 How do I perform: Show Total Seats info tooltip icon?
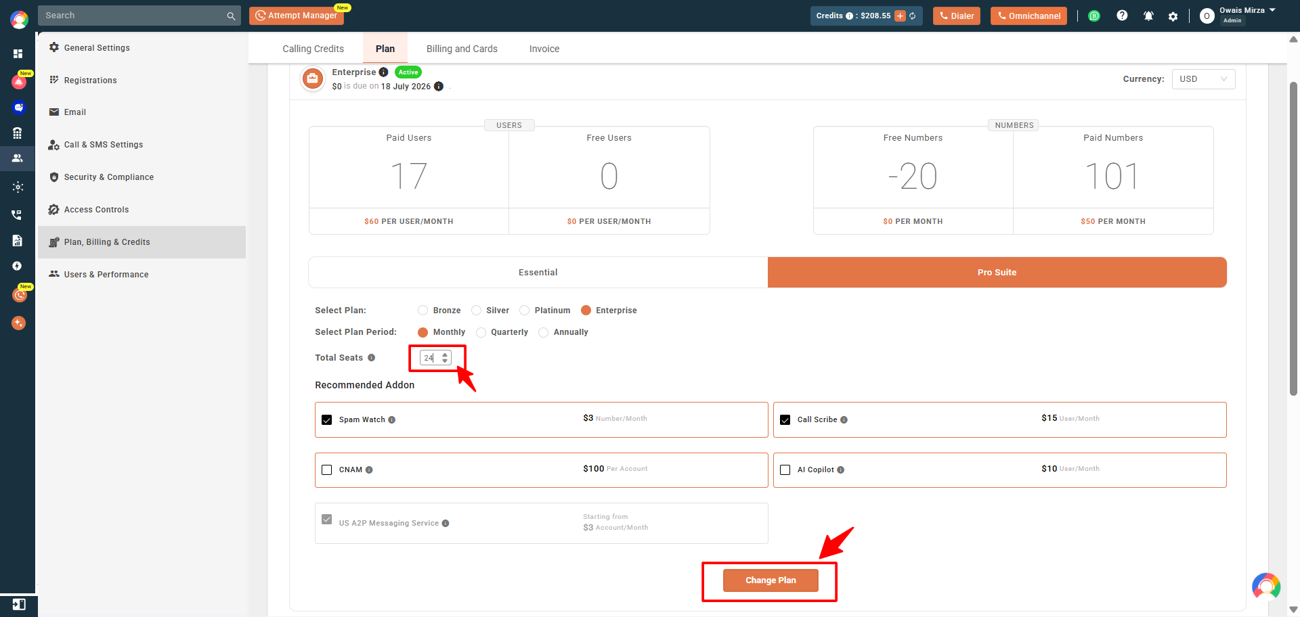click(371, 358)
